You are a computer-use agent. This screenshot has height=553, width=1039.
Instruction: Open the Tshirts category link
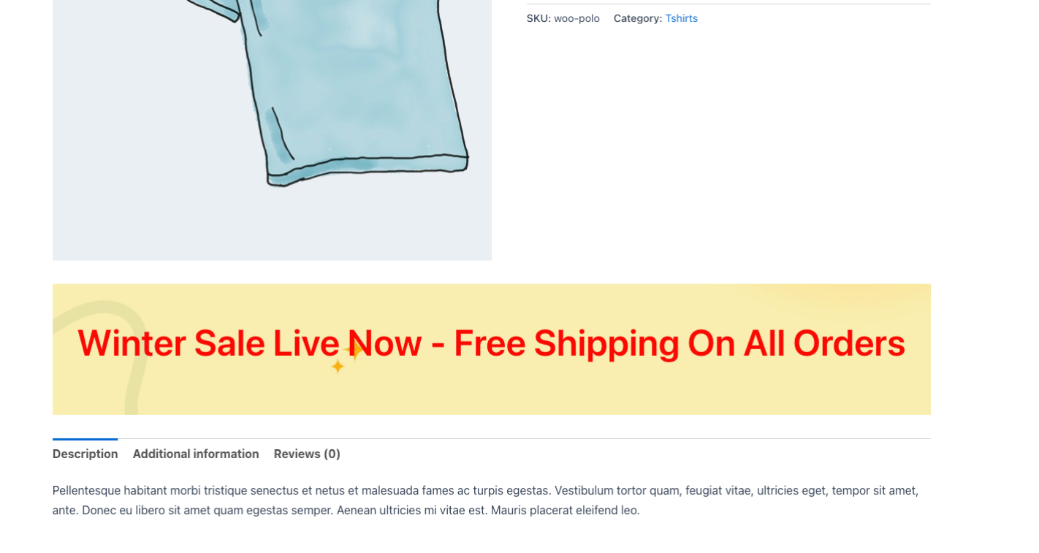tap(681, 18)
